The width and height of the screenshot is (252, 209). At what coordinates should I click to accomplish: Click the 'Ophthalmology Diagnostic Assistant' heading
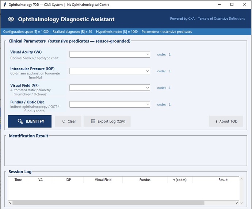(66, 19)
